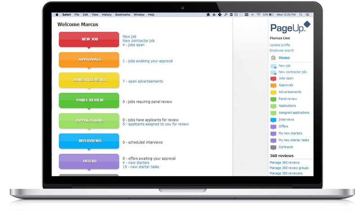Screen dimensions: 364x215
Task: Click the light green Applications icon in sidebar
Action: pyautogui.click(x=273, y=107)
